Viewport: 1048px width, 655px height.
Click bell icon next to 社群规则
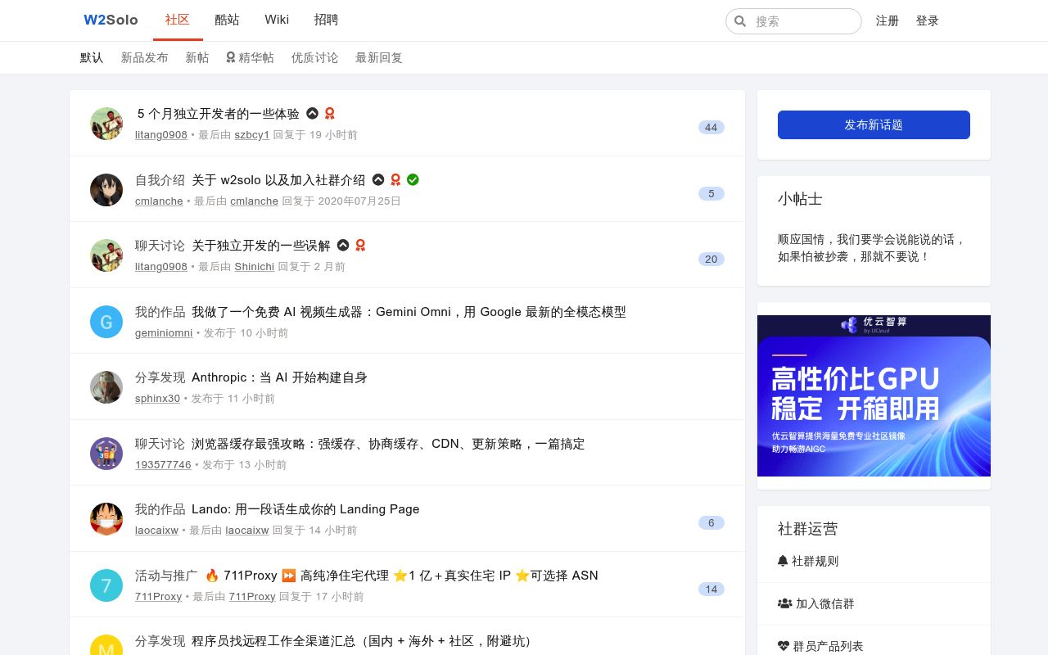click(783, 561)
